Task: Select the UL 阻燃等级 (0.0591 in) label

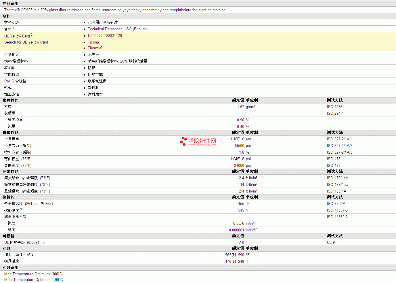Action: (x=24, y=243)
